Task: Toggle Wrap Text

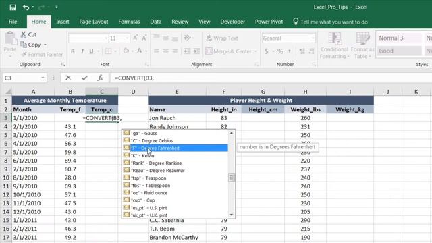Action: (222, 38)
